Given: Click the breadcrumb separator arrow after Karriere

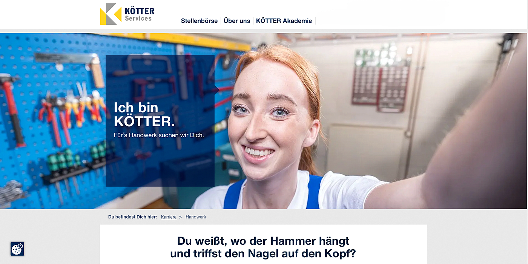Looking at the screenshot, I should [180, 217].
